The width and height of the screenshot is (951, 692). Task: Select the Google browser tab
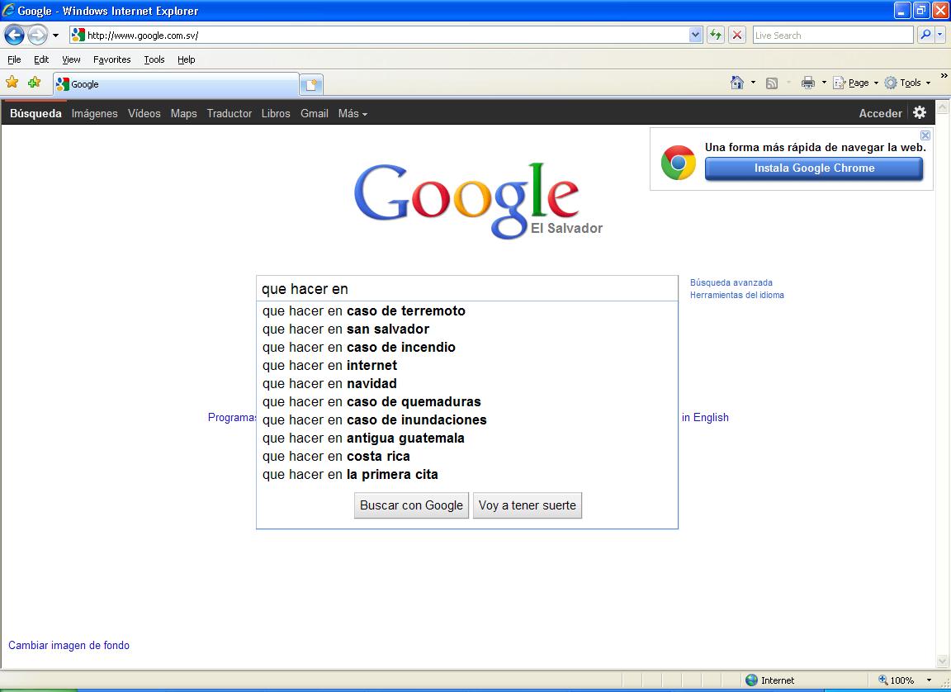tap(176, 84)
